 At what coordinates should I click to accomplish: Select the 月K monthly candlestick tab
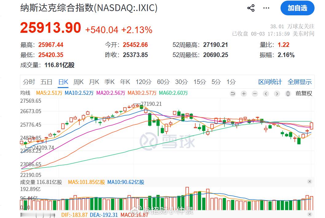tap(94, 82)
